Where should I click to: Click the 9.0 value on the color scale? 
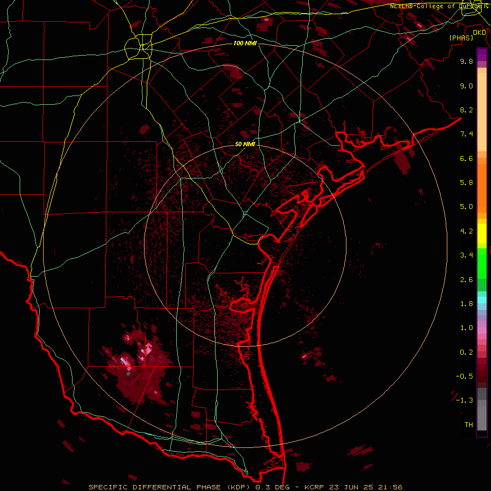(x=466, y=86)
